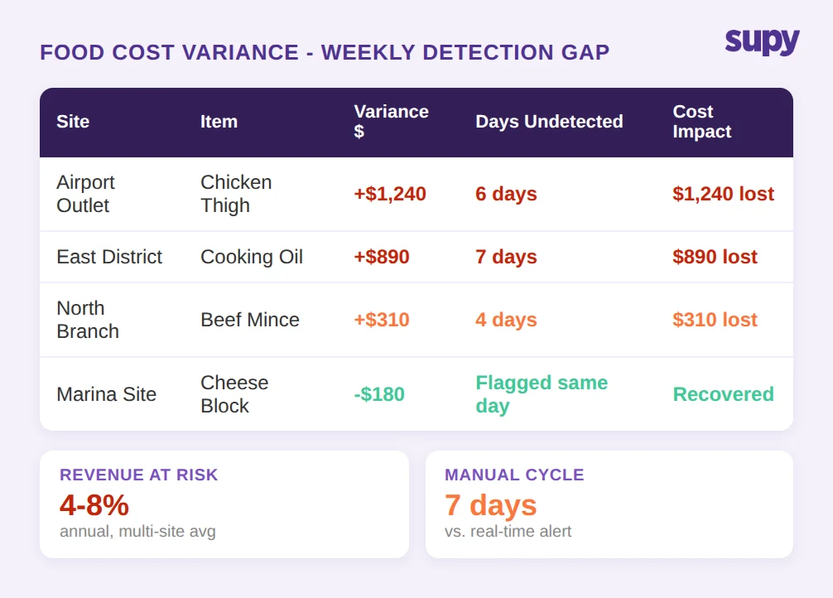
Task: Click the '$310 lost' cost impact
Action: [x=715, y=320]
